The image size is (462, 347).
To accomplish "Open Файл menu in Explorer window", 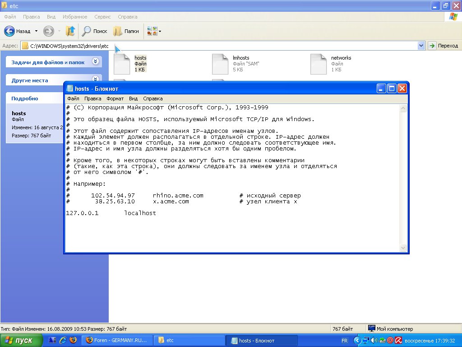I will point(10,17).
